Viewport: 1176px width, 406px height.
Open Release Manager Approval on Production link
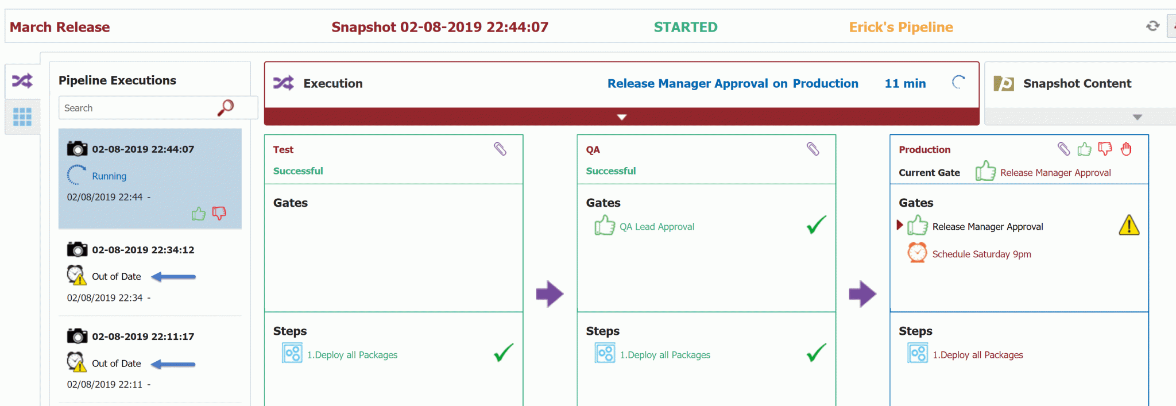tap(733, 83)
